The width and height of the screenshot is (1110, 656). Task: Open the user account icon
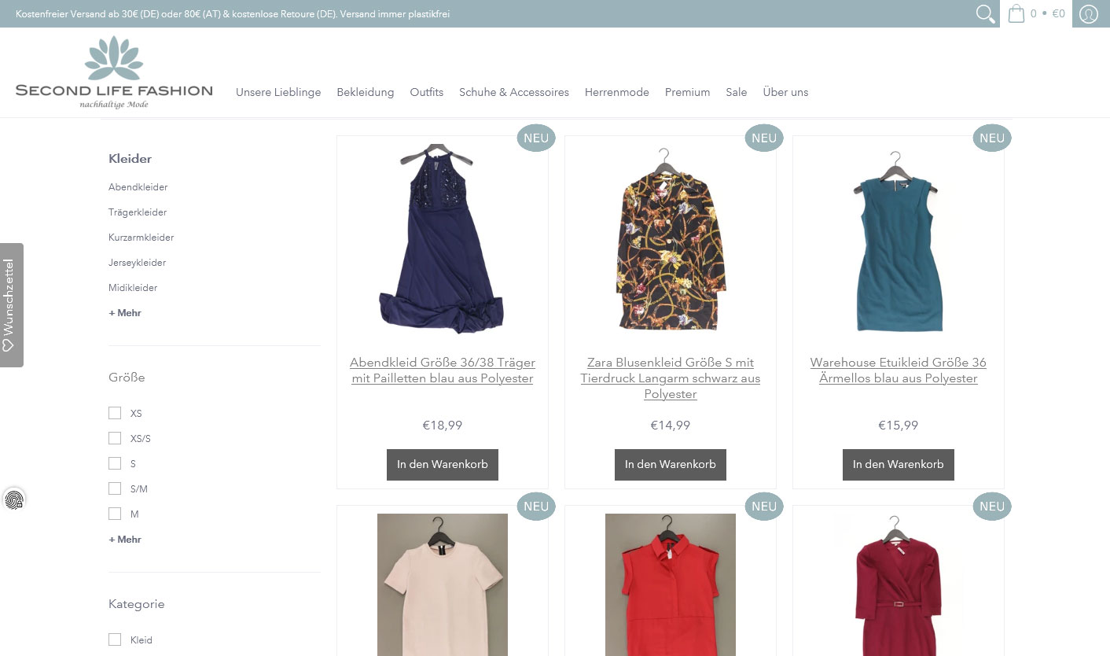(1089, 14)
